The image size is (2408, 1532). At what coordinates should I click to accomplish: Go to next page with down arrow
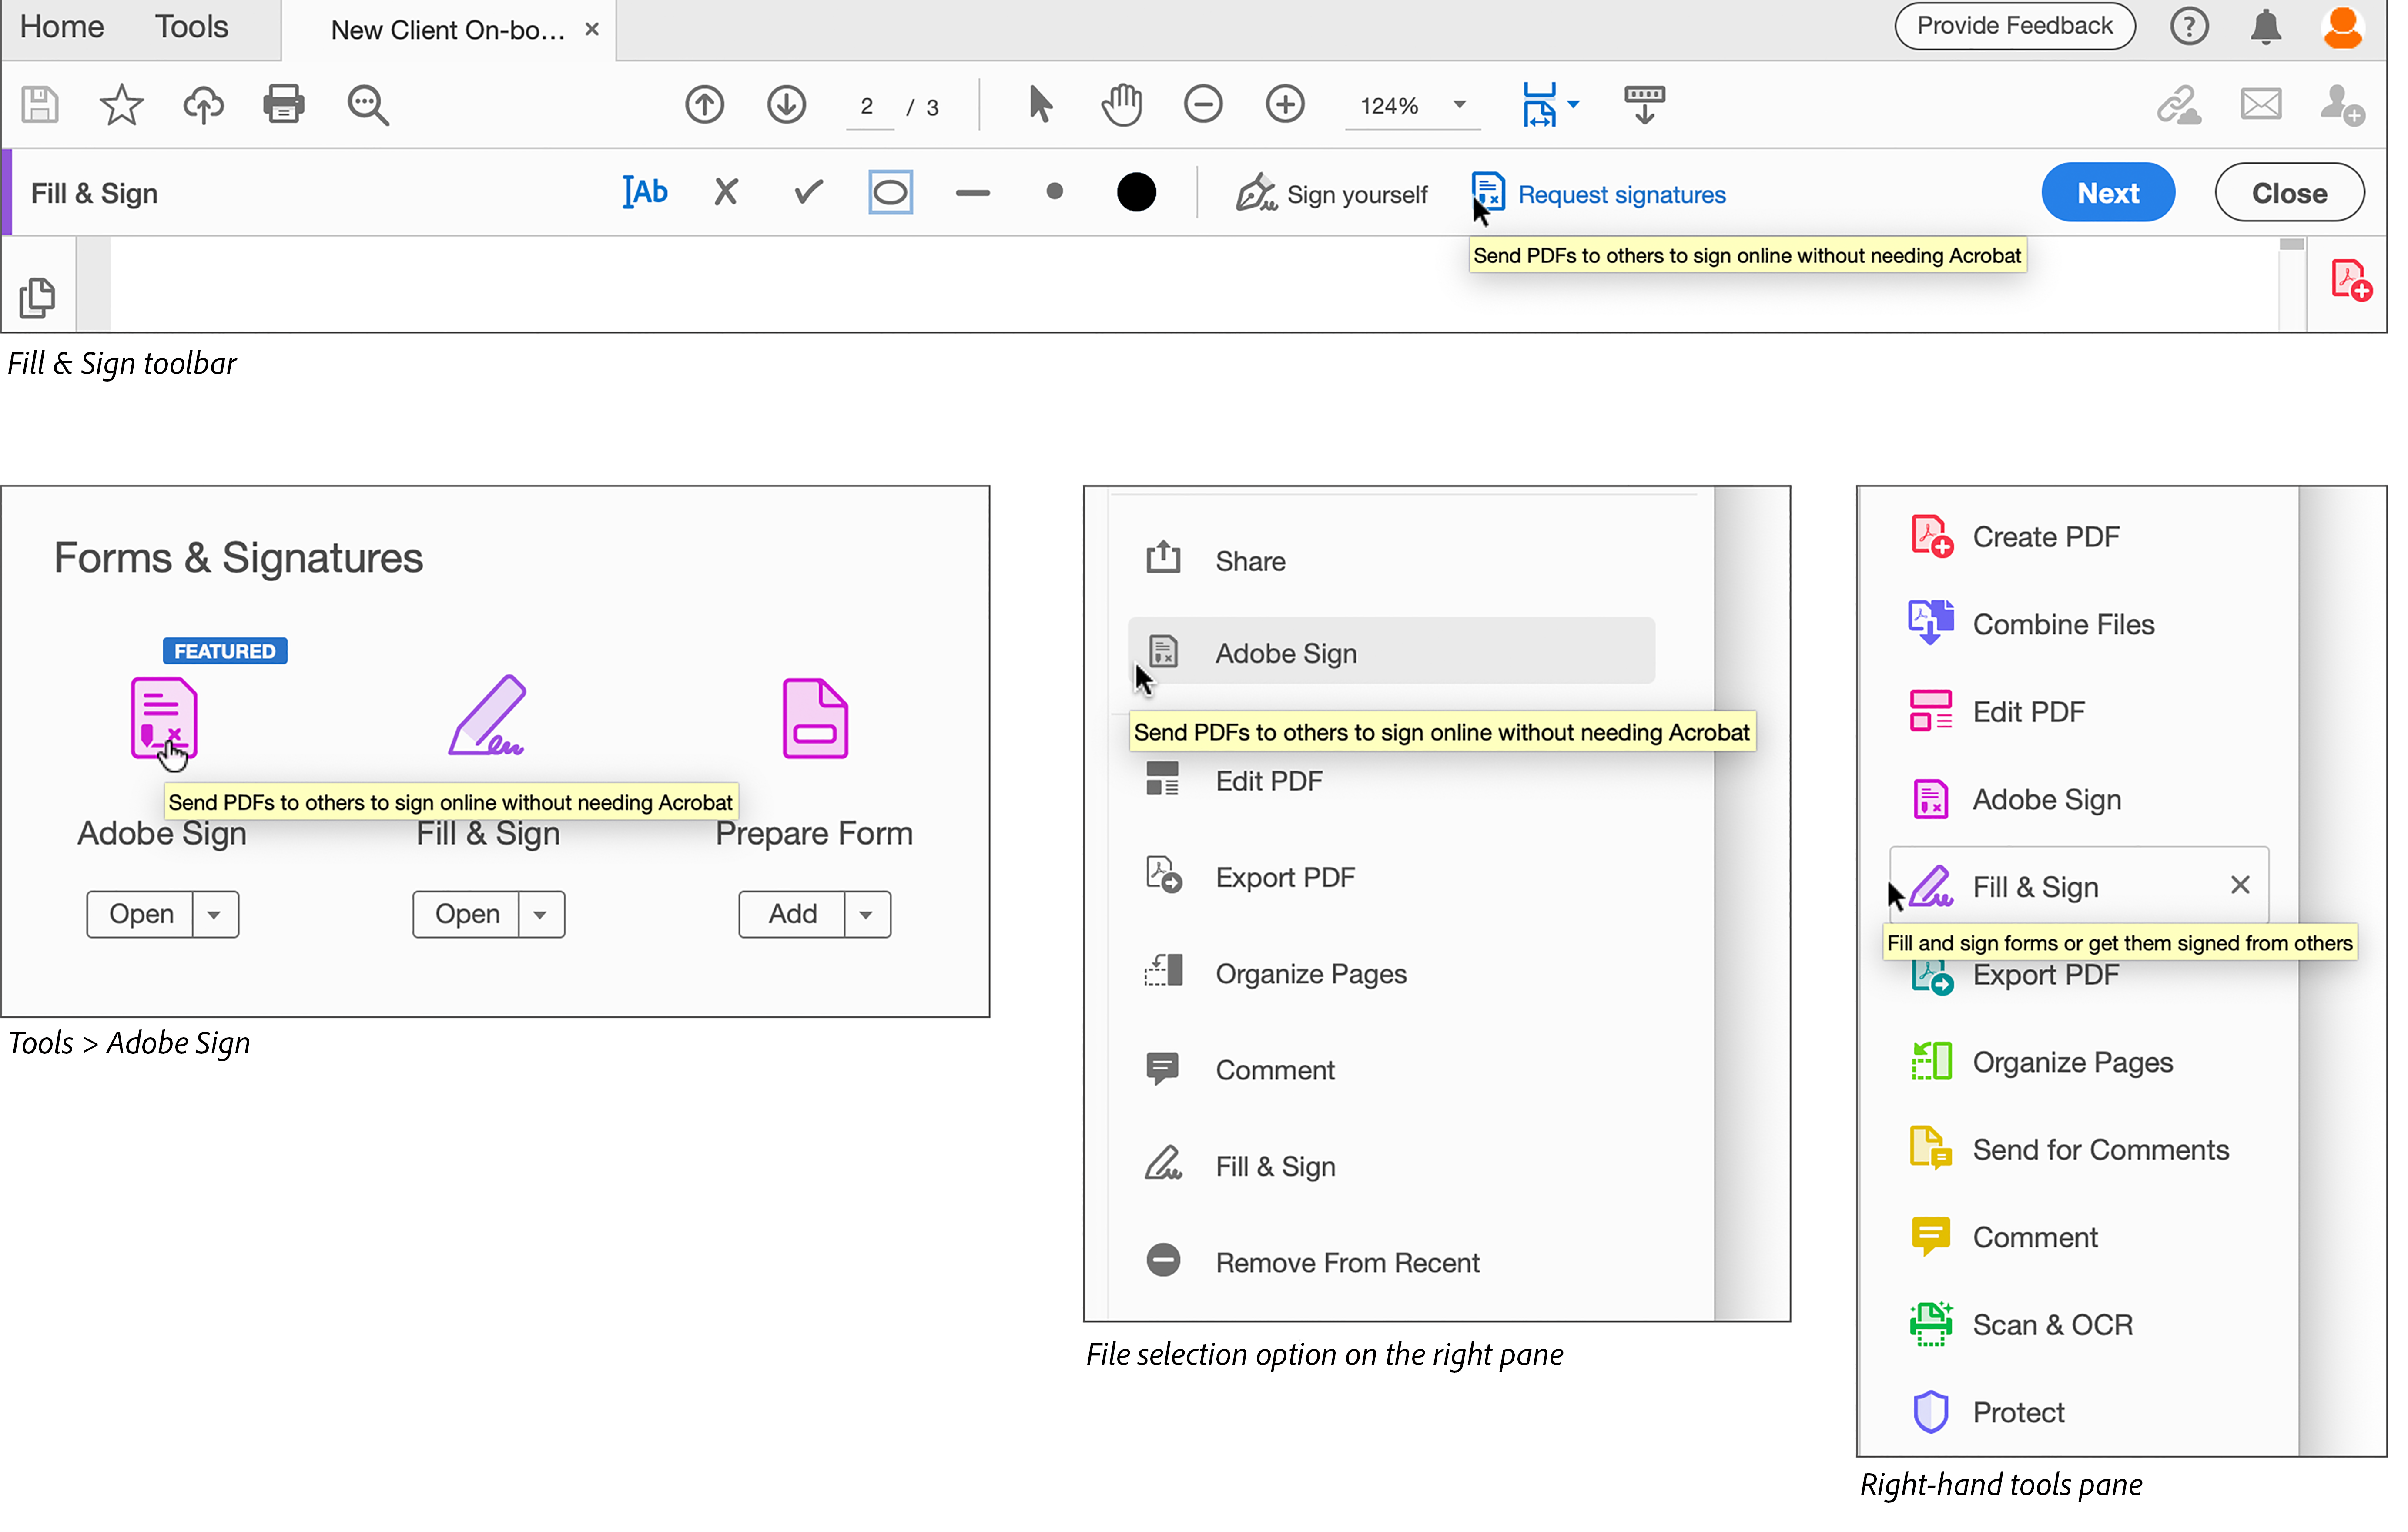click(x=787, y=104)
